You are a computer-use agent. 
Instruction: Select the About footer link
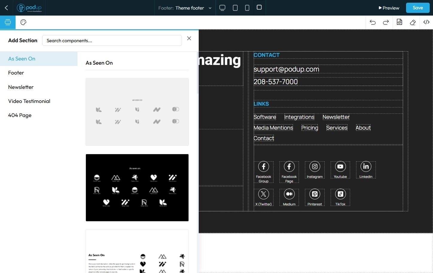[x=363, y=128]
